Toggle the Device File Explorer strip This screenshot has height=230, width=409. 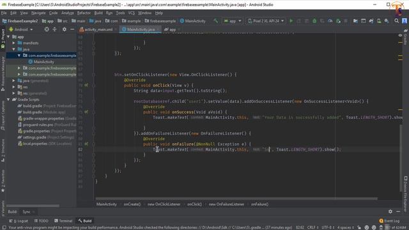tap(406, 193)
